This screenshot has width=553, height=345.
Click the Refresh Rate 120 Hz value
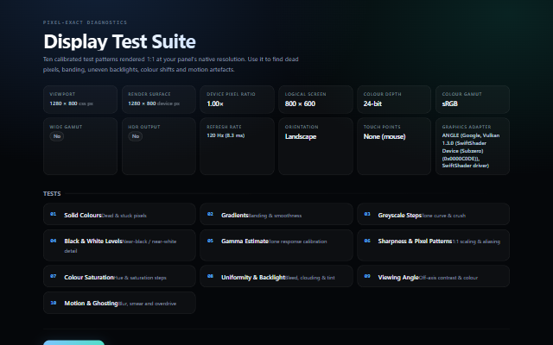tap(226, 135)
